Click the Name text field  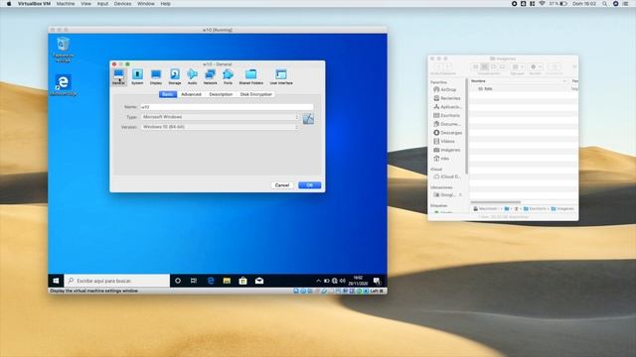(227, 107)
